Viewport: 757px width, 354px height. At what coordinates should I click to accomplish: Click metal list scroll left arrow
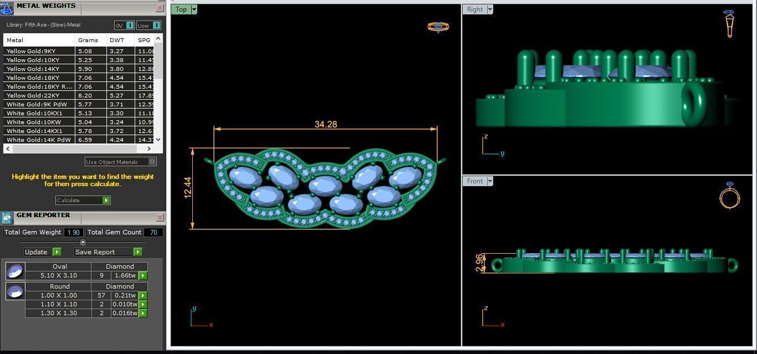pyautogui.click(x=8, y=148)
